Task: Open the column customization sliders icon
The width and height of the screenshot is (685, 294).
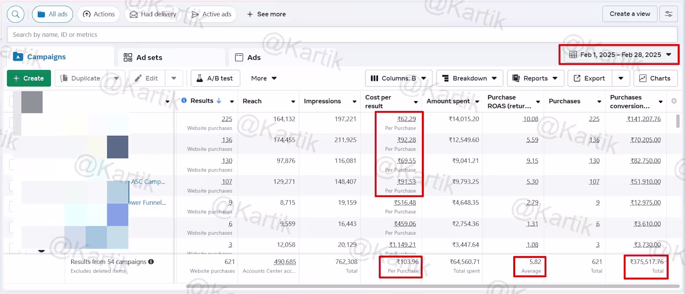Action: (x=669, y=14)
